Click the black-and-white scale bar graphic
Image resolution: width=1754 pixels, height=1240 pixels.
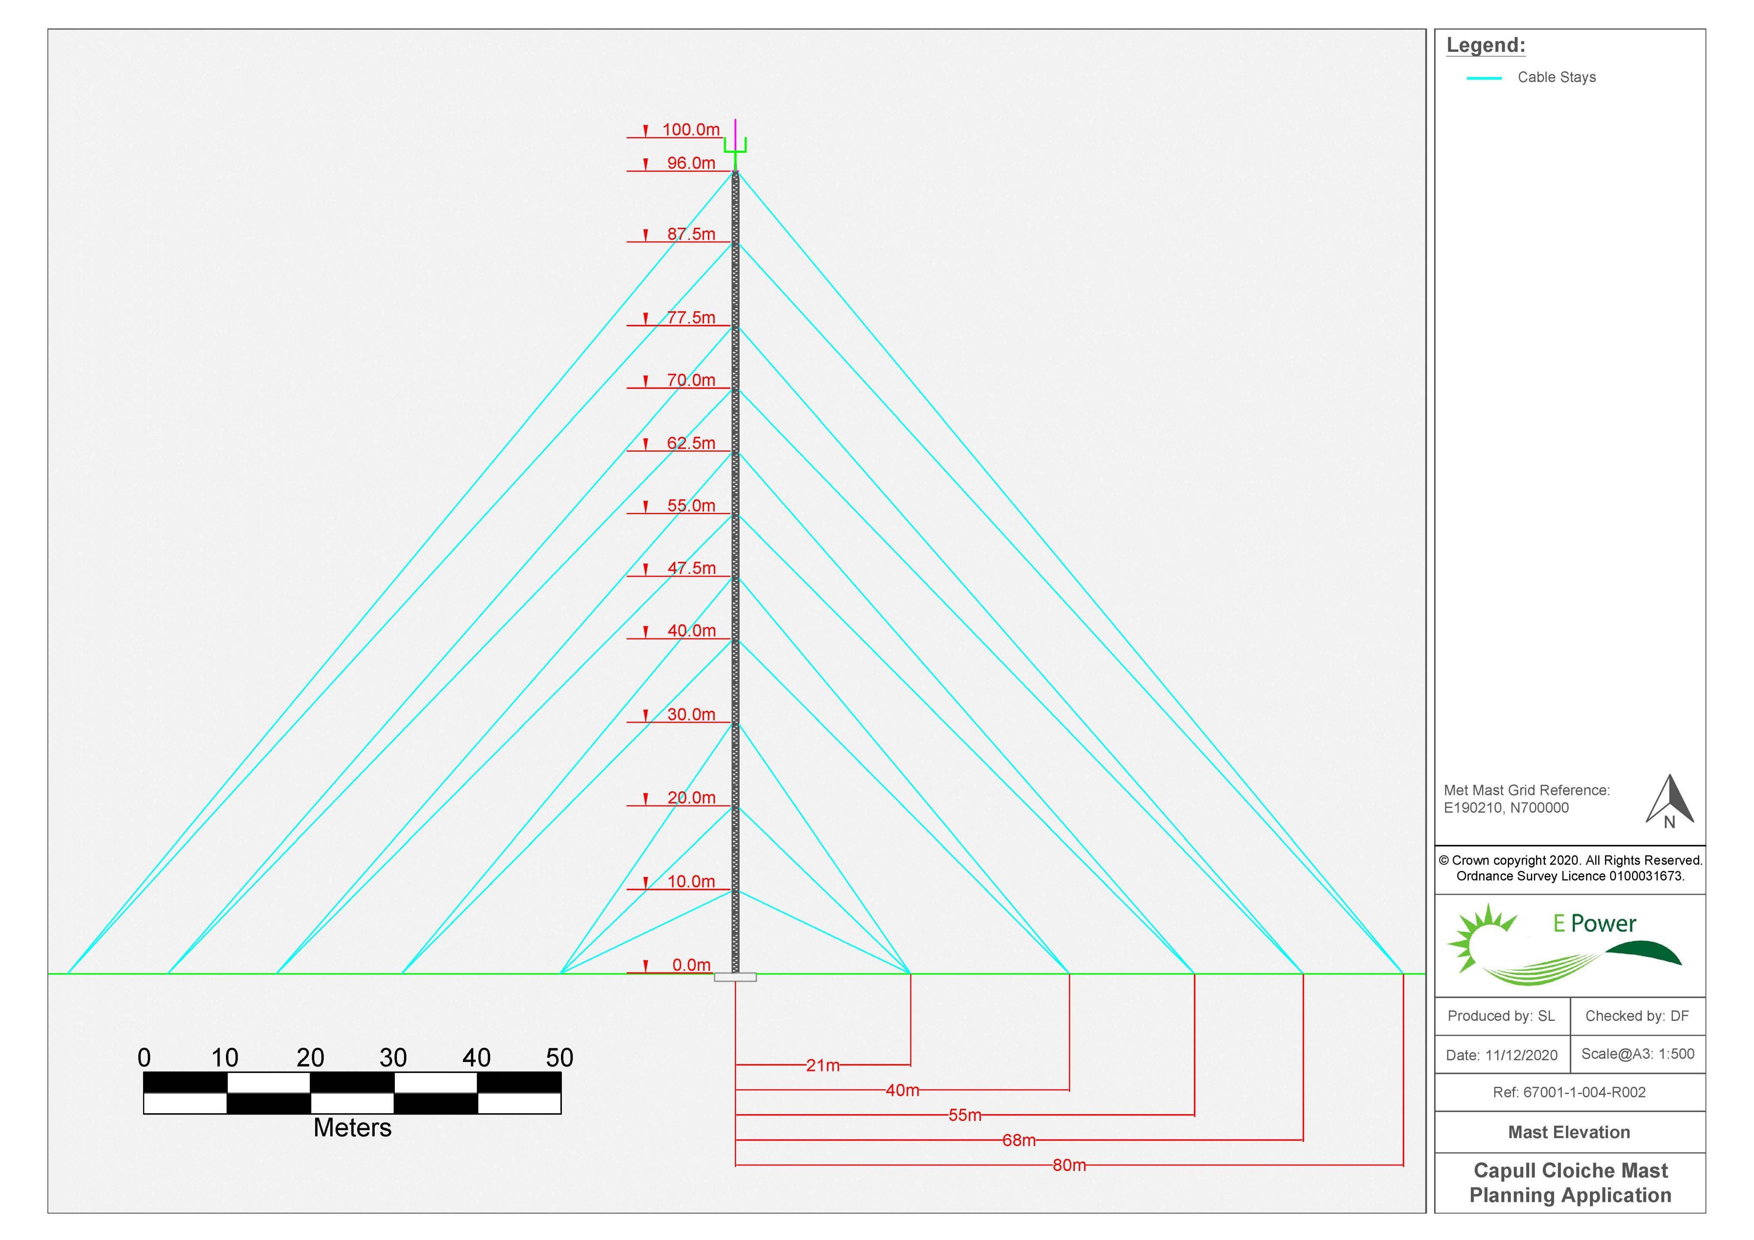coord(352,1093)
